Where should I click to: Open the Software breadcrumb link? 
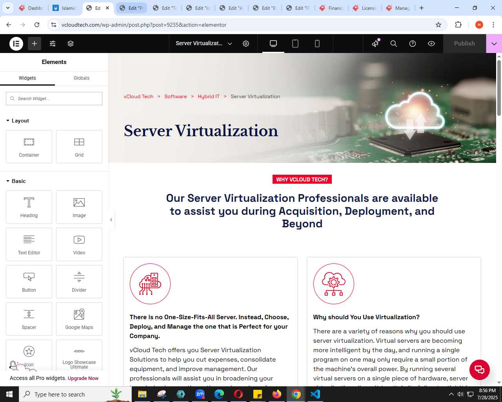176,97
